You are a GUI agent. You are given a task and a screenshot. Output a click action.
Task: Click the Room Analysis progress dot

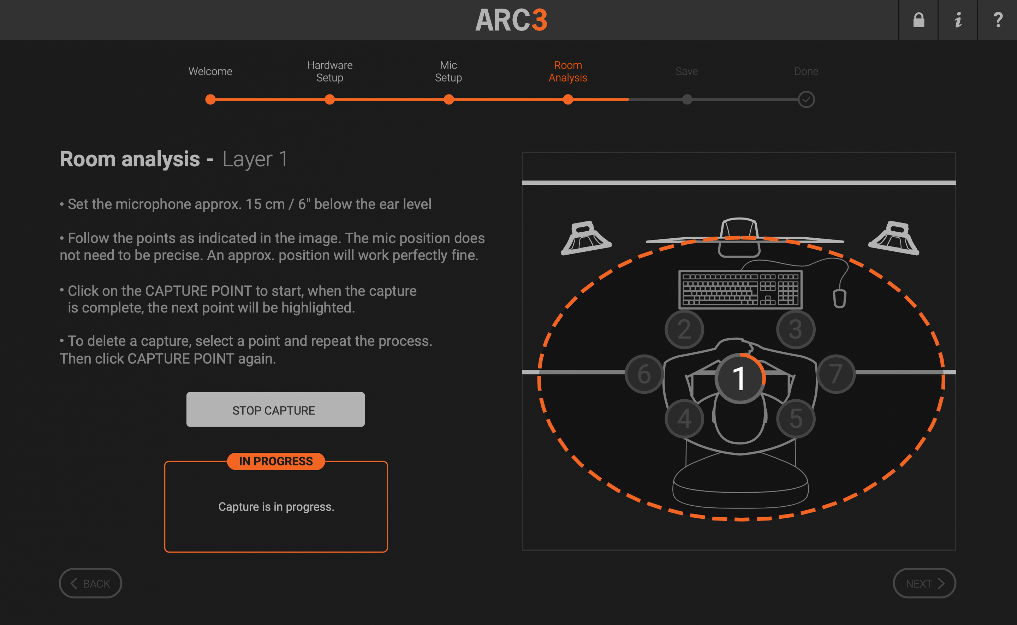pyautogui.click(x=568, y=99)
